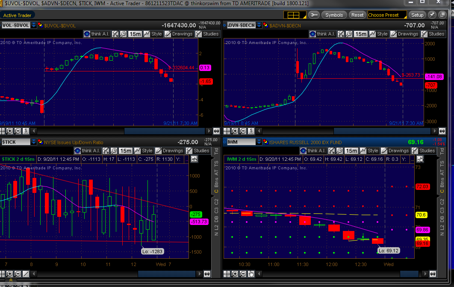Expand the $TICK symbol dropdown arrow
The width and height of the screenshot is (454, 287).
(33, 142)
